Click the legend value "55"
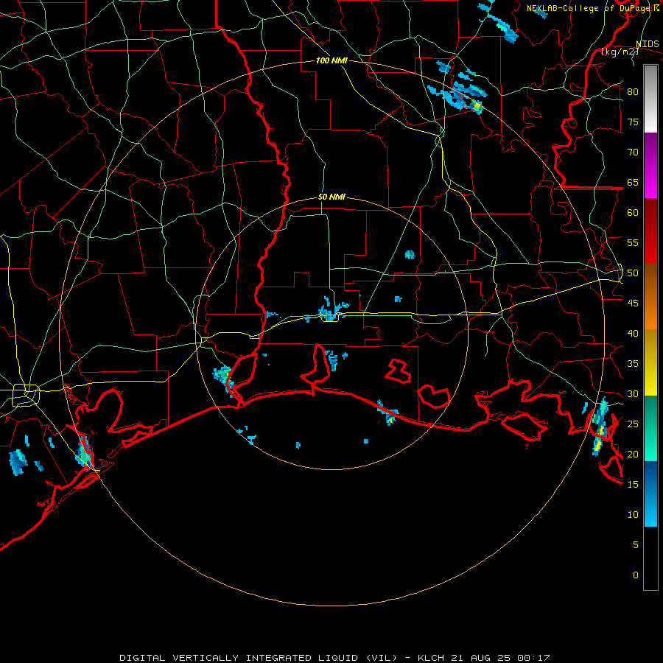Image resolution: width=663 pixels, height=663 pixels. (633, 242)
